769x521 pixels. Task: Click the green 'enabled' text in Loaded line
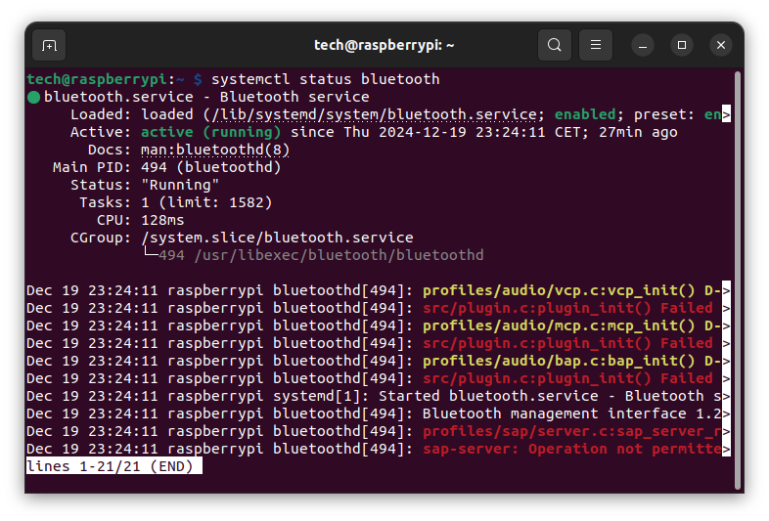tap(585, 114)
